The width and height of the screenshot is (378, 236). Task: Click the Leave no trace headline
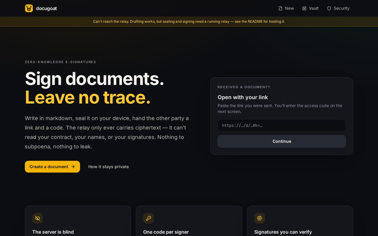pyautogui.click(x=88, y=97)
